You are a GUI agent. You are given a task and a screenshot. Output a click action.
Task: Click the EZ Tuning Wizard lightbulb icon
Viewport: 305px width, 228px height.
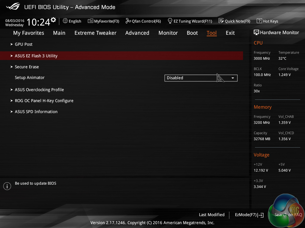coord(170,21)
